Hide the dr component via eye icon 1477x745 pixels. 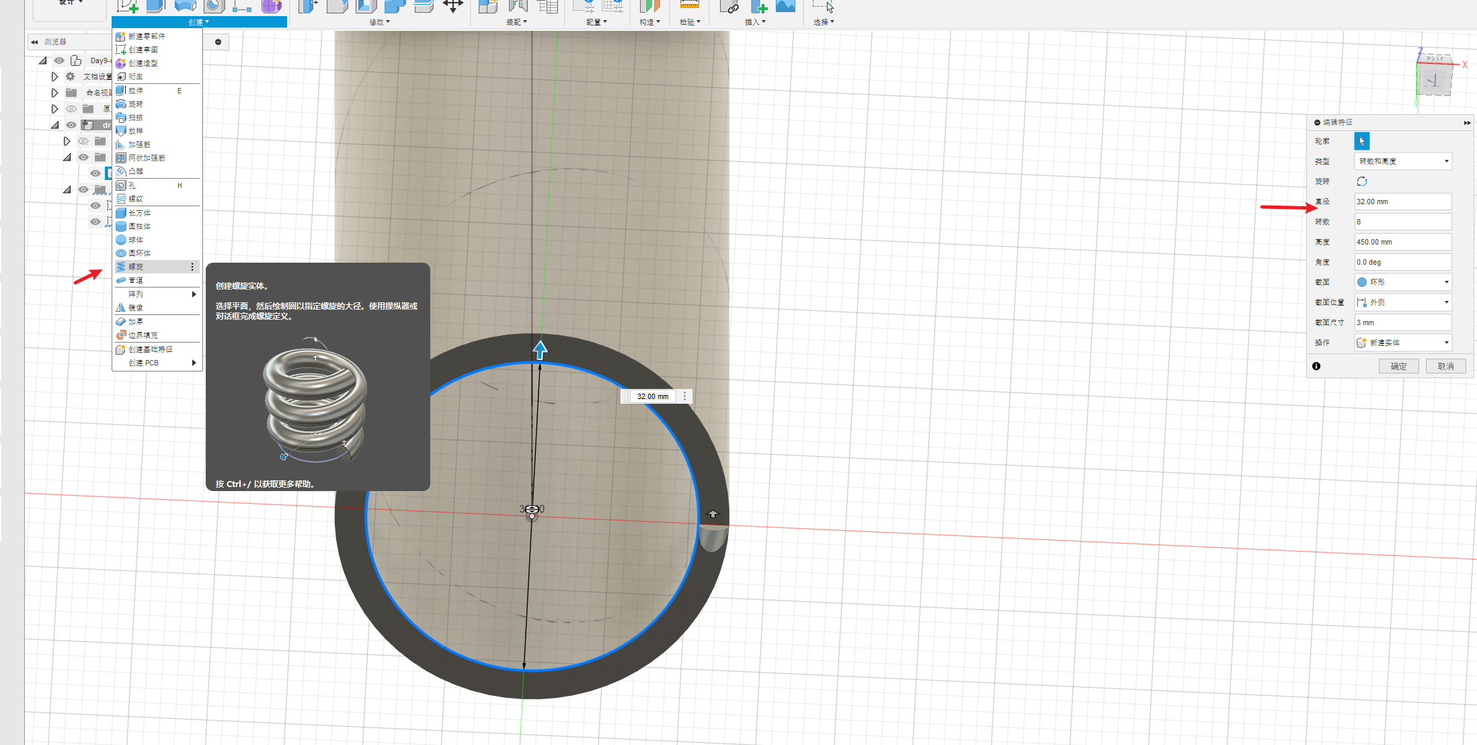coord(71,125)
